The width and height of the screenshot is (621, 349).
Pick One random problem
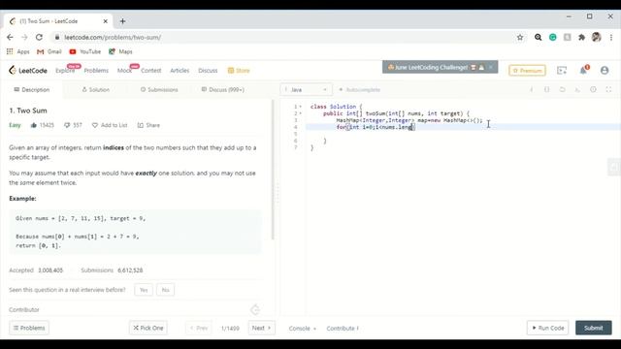tap(148, 328)
